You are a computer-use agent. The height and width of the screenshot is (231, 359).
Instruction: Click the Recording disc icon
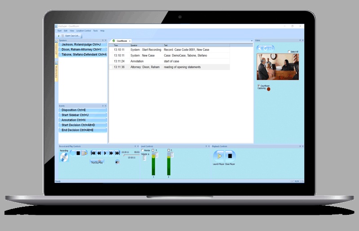click(x=64, y=157)
